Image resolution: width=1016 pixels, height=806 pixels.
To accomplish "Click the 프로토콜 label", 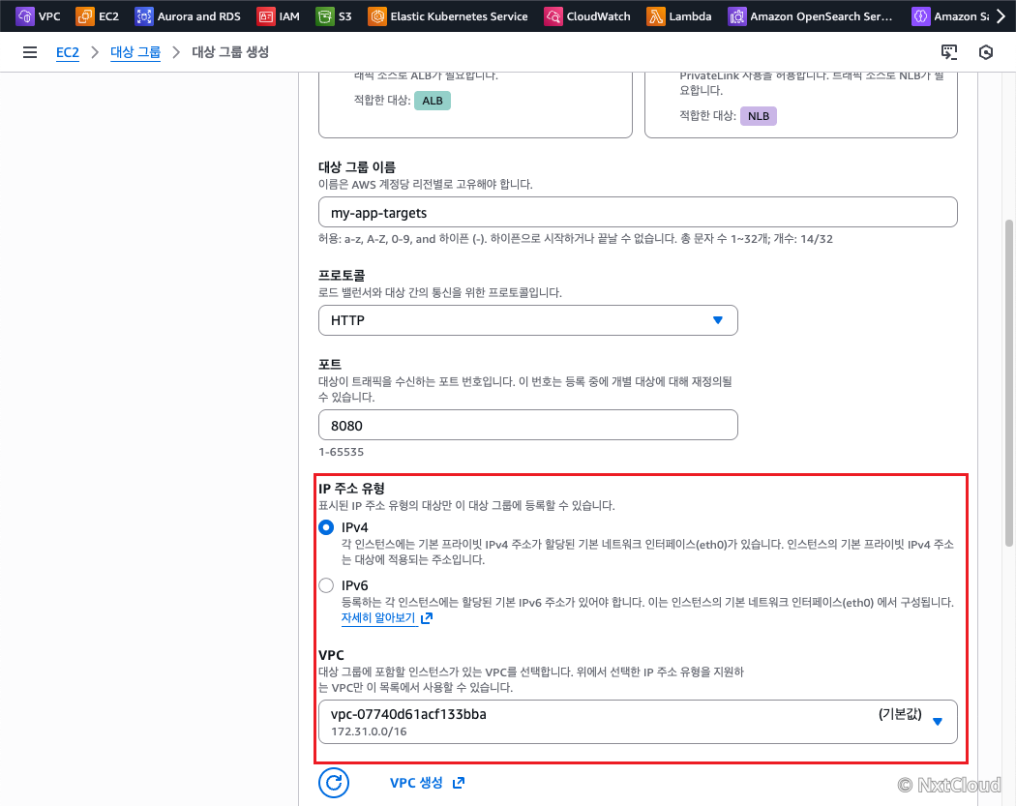I will tap(342, 276).
